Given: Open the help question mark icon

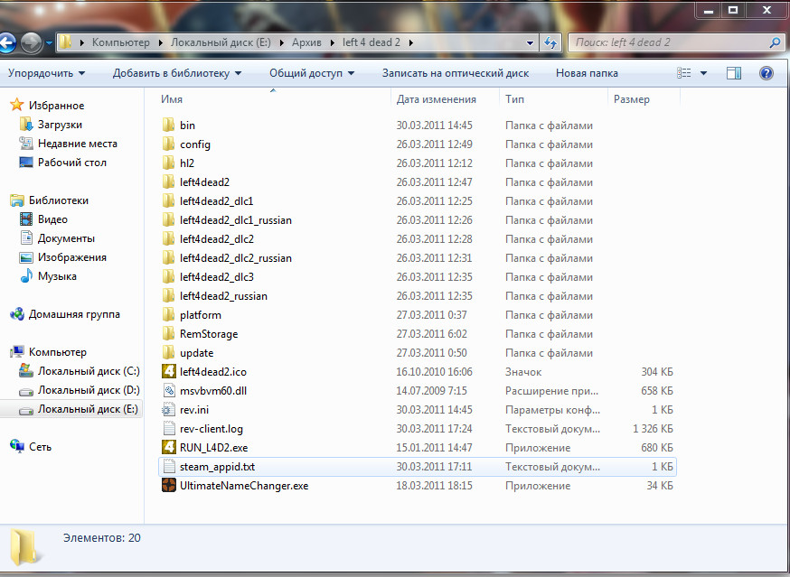Looking at the screenshot, I should coord(766,73).
